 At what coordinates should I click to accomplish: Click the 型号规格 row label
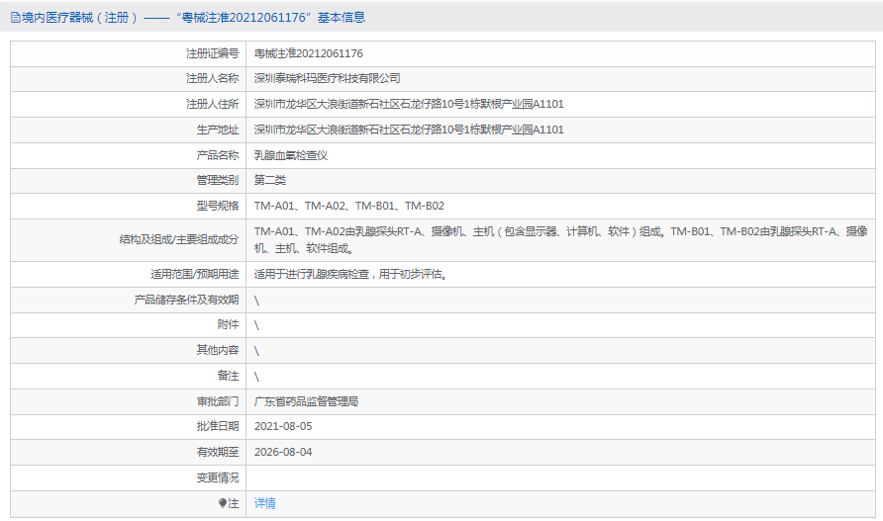tap(218, 206)
